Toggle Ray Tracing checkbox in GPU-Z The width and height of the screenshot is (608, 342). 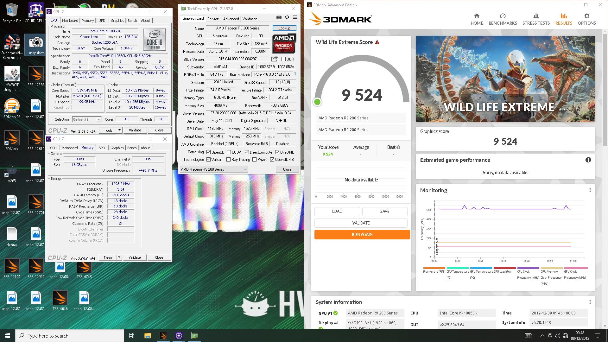click(x=228, y=160)
